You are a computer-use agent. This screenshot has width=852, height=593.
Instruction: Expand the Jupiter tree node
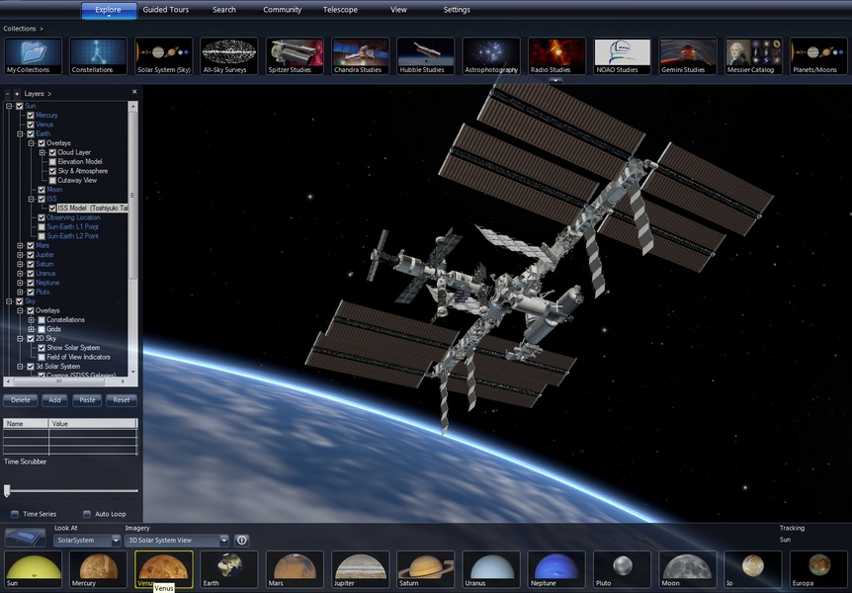(20, 255)
